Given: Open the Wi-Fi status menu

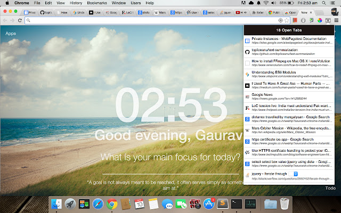Looking at the screenshot, I should [x=265, y=3].
